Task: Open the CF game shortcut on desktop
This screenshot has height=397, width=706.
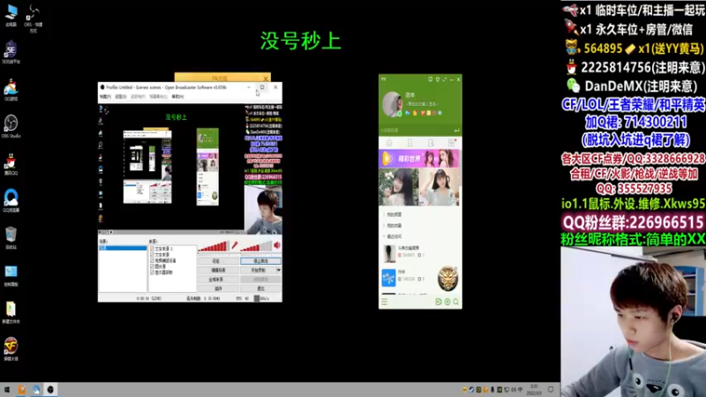Action: click(11, 348)
